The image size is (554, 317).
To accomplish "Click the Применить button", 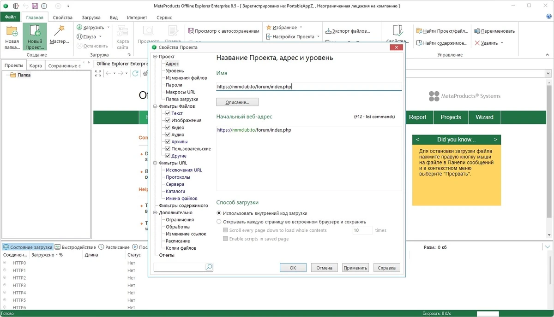I will click(355, 268).
